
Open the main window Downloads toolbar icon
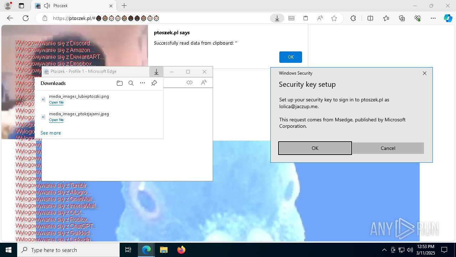pyautogui.click(x=277, y=18)
